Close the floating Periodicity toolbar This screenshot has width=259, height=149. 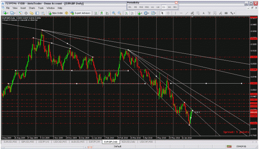[x=176, y=2]
